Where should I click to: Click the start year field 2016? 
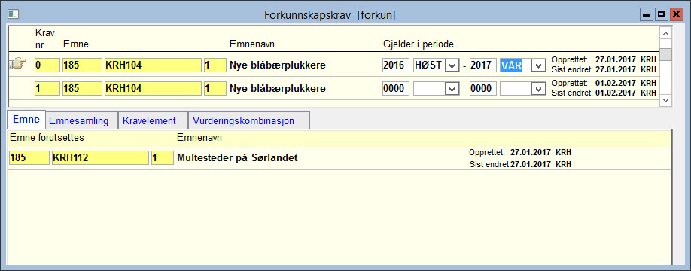click(396, 65)
